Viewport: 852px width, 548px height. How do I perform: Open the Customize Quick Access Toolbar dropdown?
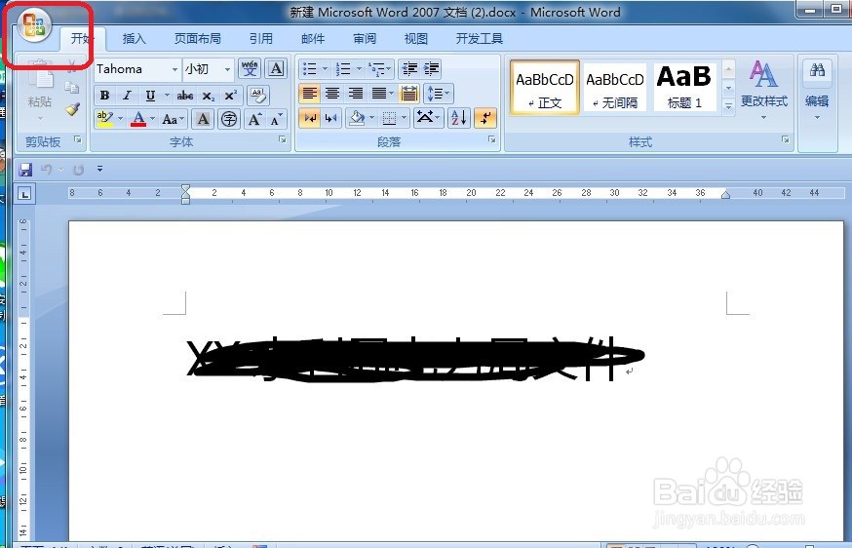pyautogui.click(x=100, y=169)
